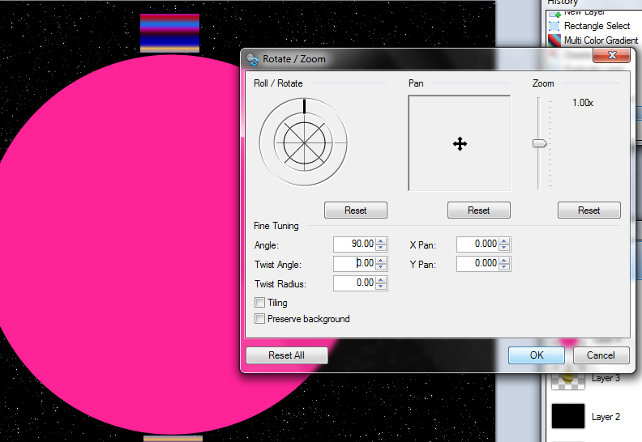This screenshot has width=642, height=442.
Task: Decrease Twist Angle with down spinner arrow
Action: (382, 266)
